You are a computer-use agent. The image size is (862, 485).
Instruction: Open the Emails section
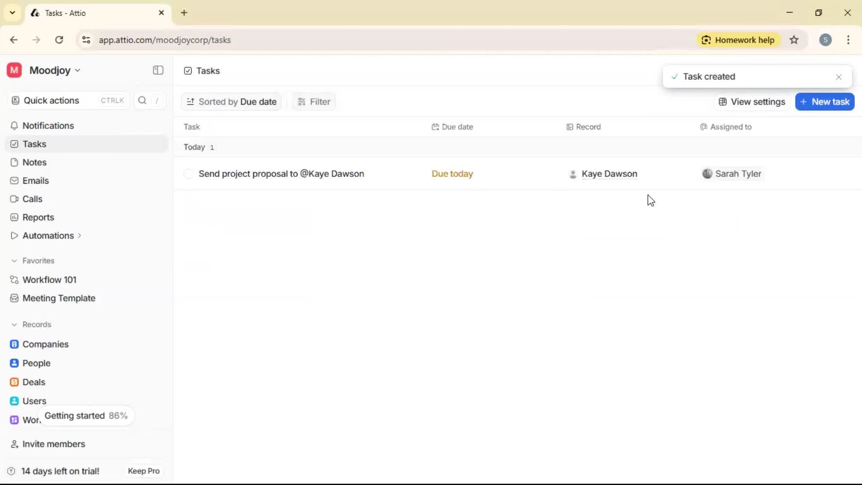click(35, 181)
